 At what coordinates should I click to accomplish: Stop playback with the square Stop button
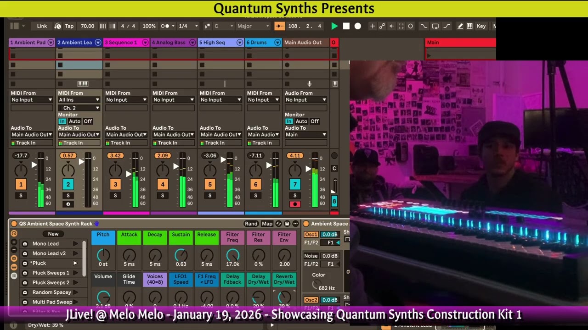point(346,26)
